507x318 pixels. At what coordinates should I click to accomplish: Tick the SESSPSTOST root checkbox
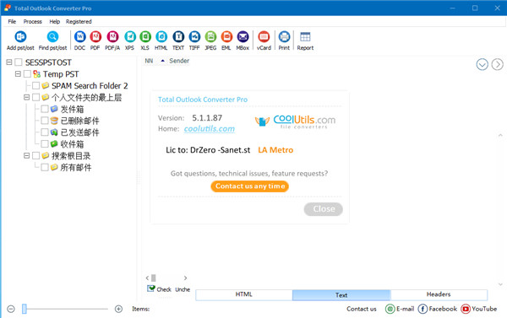[x=19, y=62]
